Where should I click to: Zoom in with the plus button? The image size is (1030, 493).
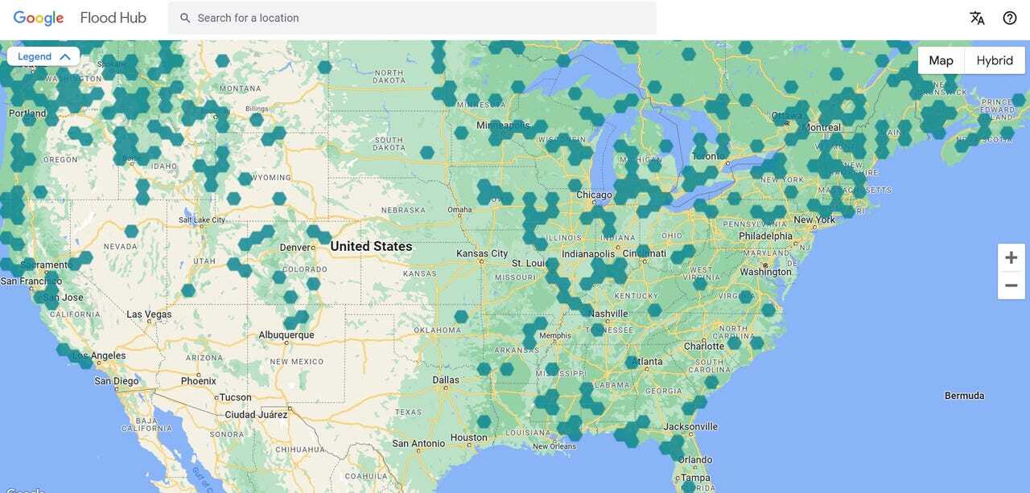click(x=1011, y=258)
